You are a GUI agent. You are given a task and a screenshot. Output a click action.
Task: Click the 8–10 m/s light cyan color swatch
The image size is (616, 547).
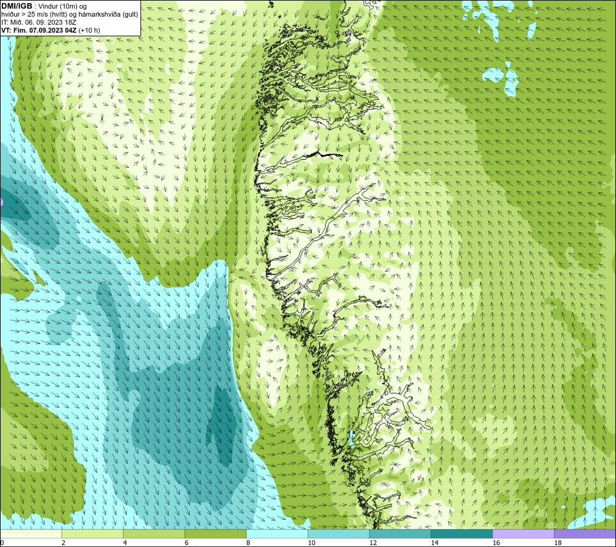(277, 533)
